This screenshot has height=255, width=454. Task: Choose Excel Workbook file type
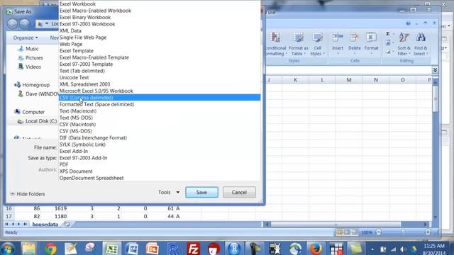[x=160, y=4]
